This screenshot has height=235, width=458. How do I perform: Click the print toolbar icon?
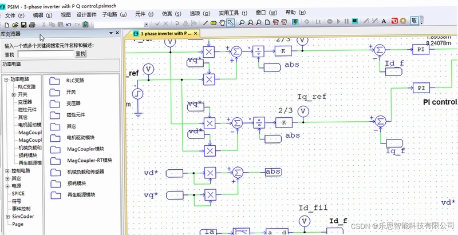(32, 25)
